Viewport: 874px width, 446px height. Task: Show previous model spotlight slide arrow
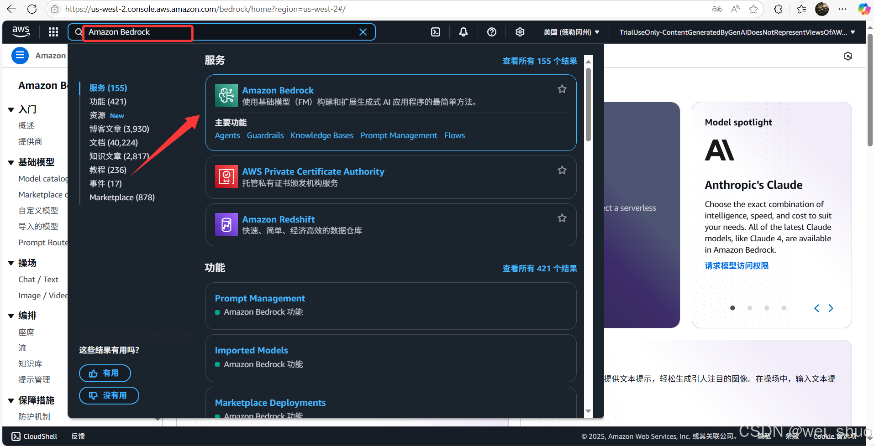(816, 308)
